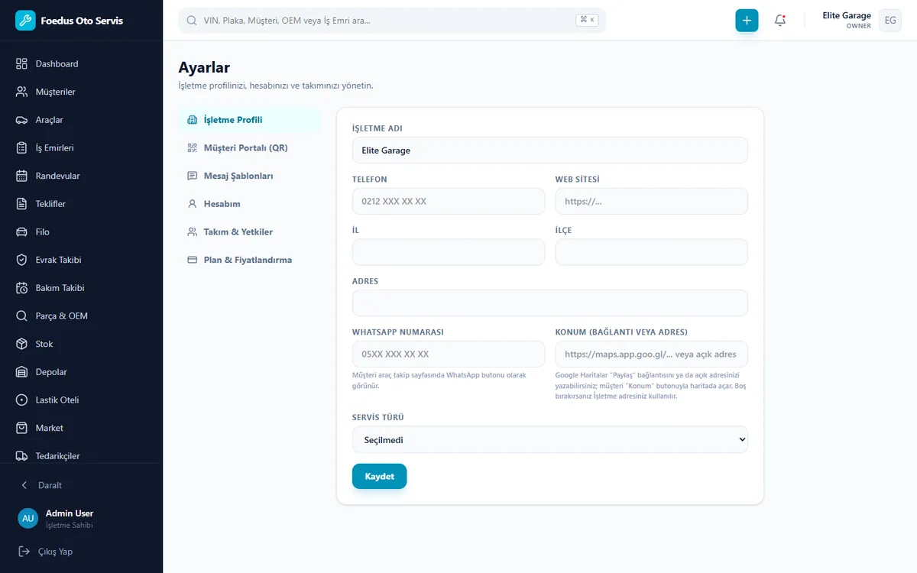This screenshot has height=573, width=917.
Task: Open Plan & Fiyatlandırma tab
Action: (x=249, y=260)
